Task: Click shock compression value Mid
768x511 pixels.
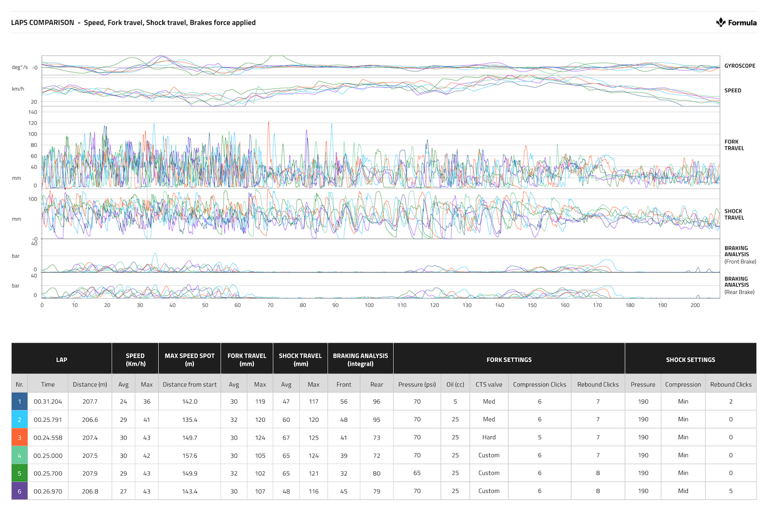Action: click(683, 491)
